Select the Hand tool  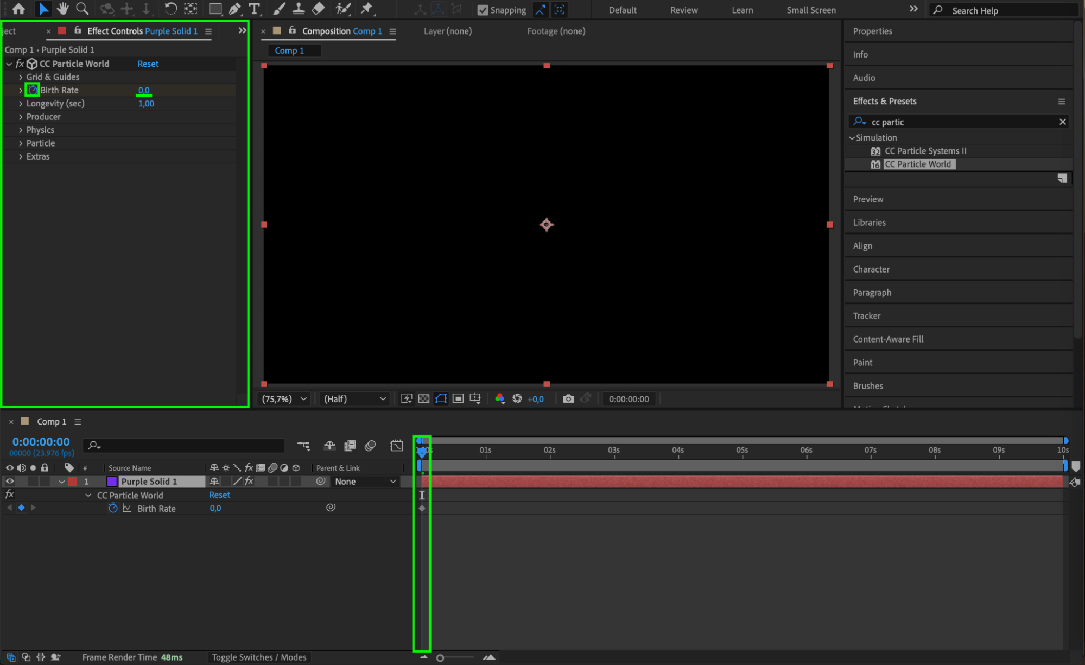pos(62,9)
